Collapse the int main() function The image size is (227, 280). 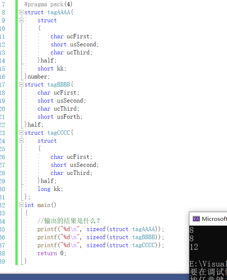click(x=21, y=205)
